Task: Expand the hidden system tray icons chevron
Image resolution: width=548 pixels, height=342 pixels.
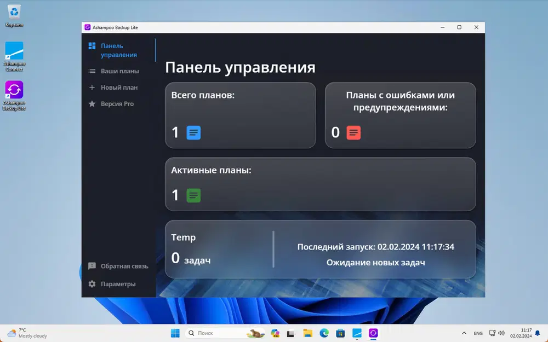Action: point(464,333)
